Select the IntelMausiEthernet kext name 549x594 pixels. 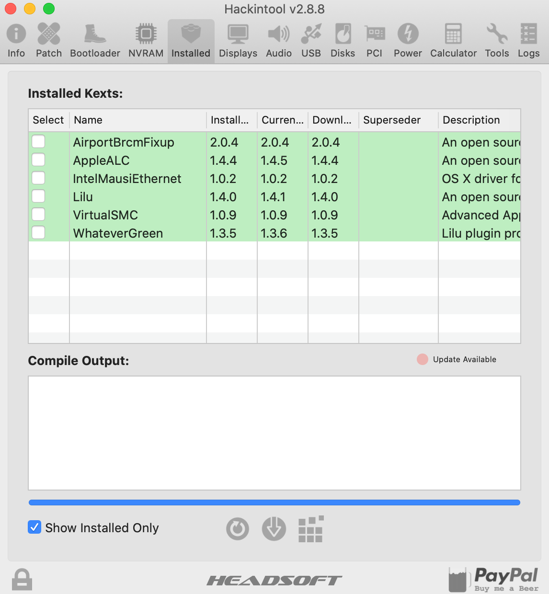[x=127, y=179]
